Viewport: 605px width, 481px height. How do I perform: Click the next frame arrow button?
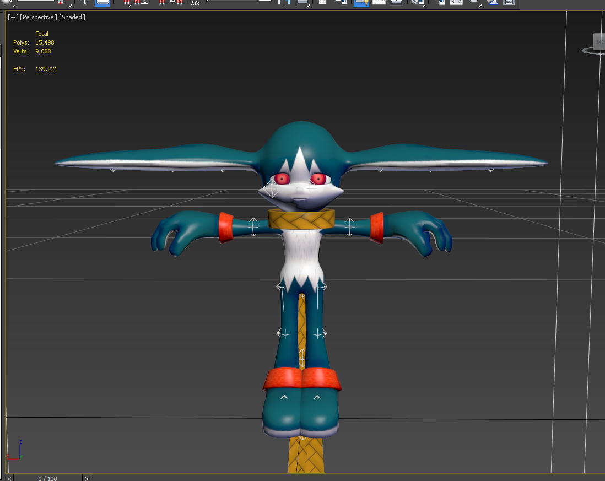87,478
